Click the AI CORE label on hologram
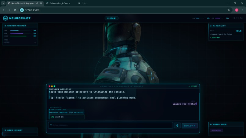Screen dimensions: 246x138 (x=123, y=49)
